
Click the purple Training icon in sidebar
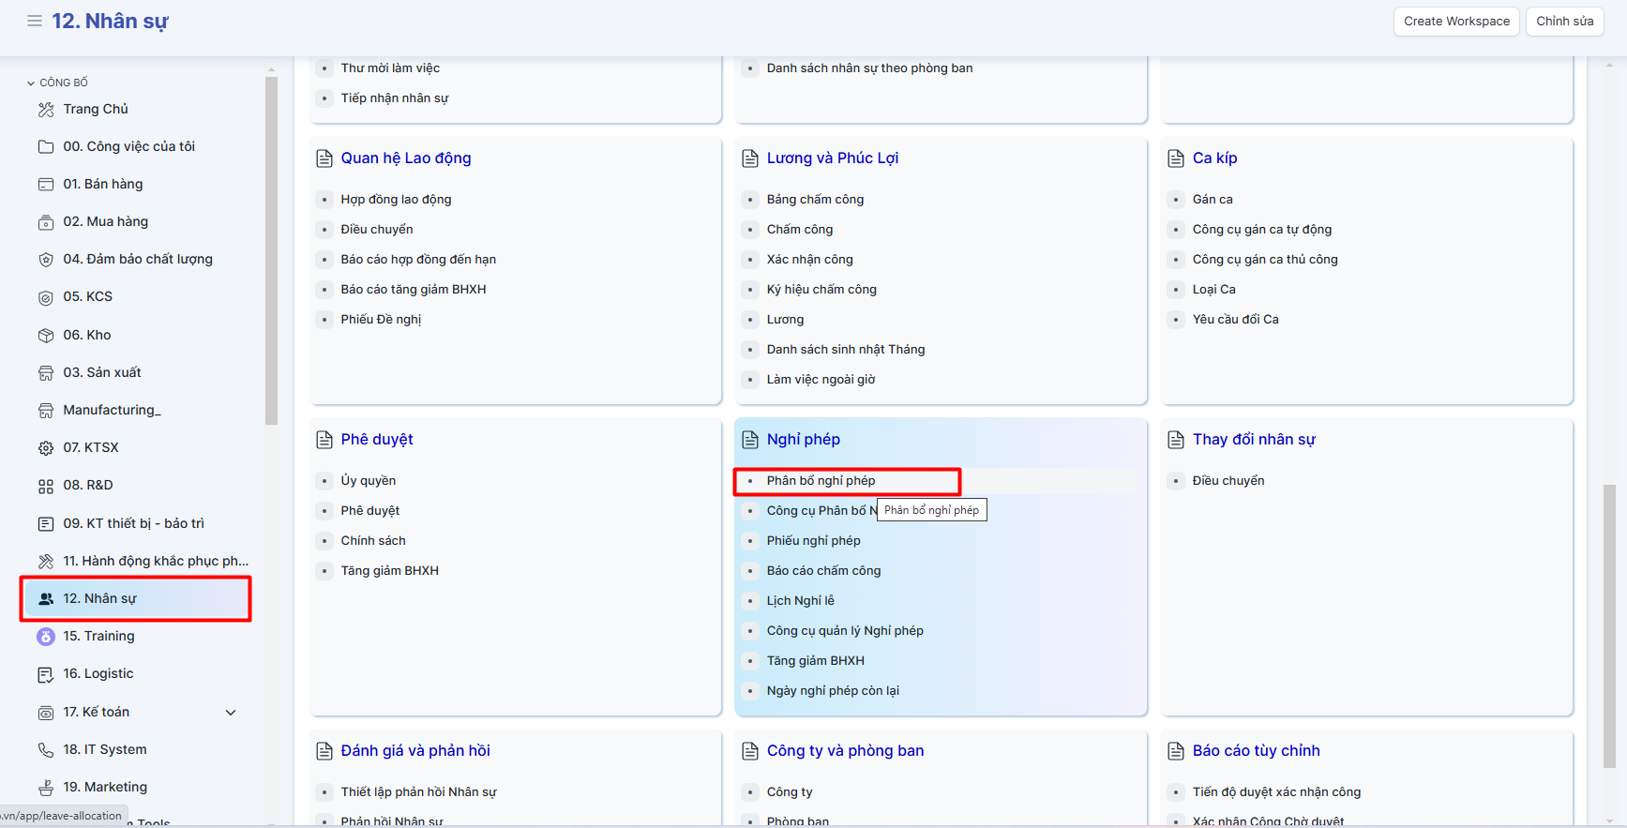click(46, 637)
